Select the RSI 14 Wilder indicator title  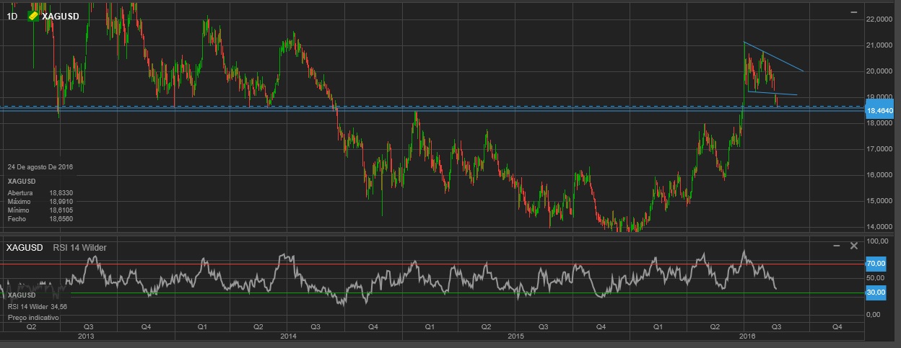[79, 248]
